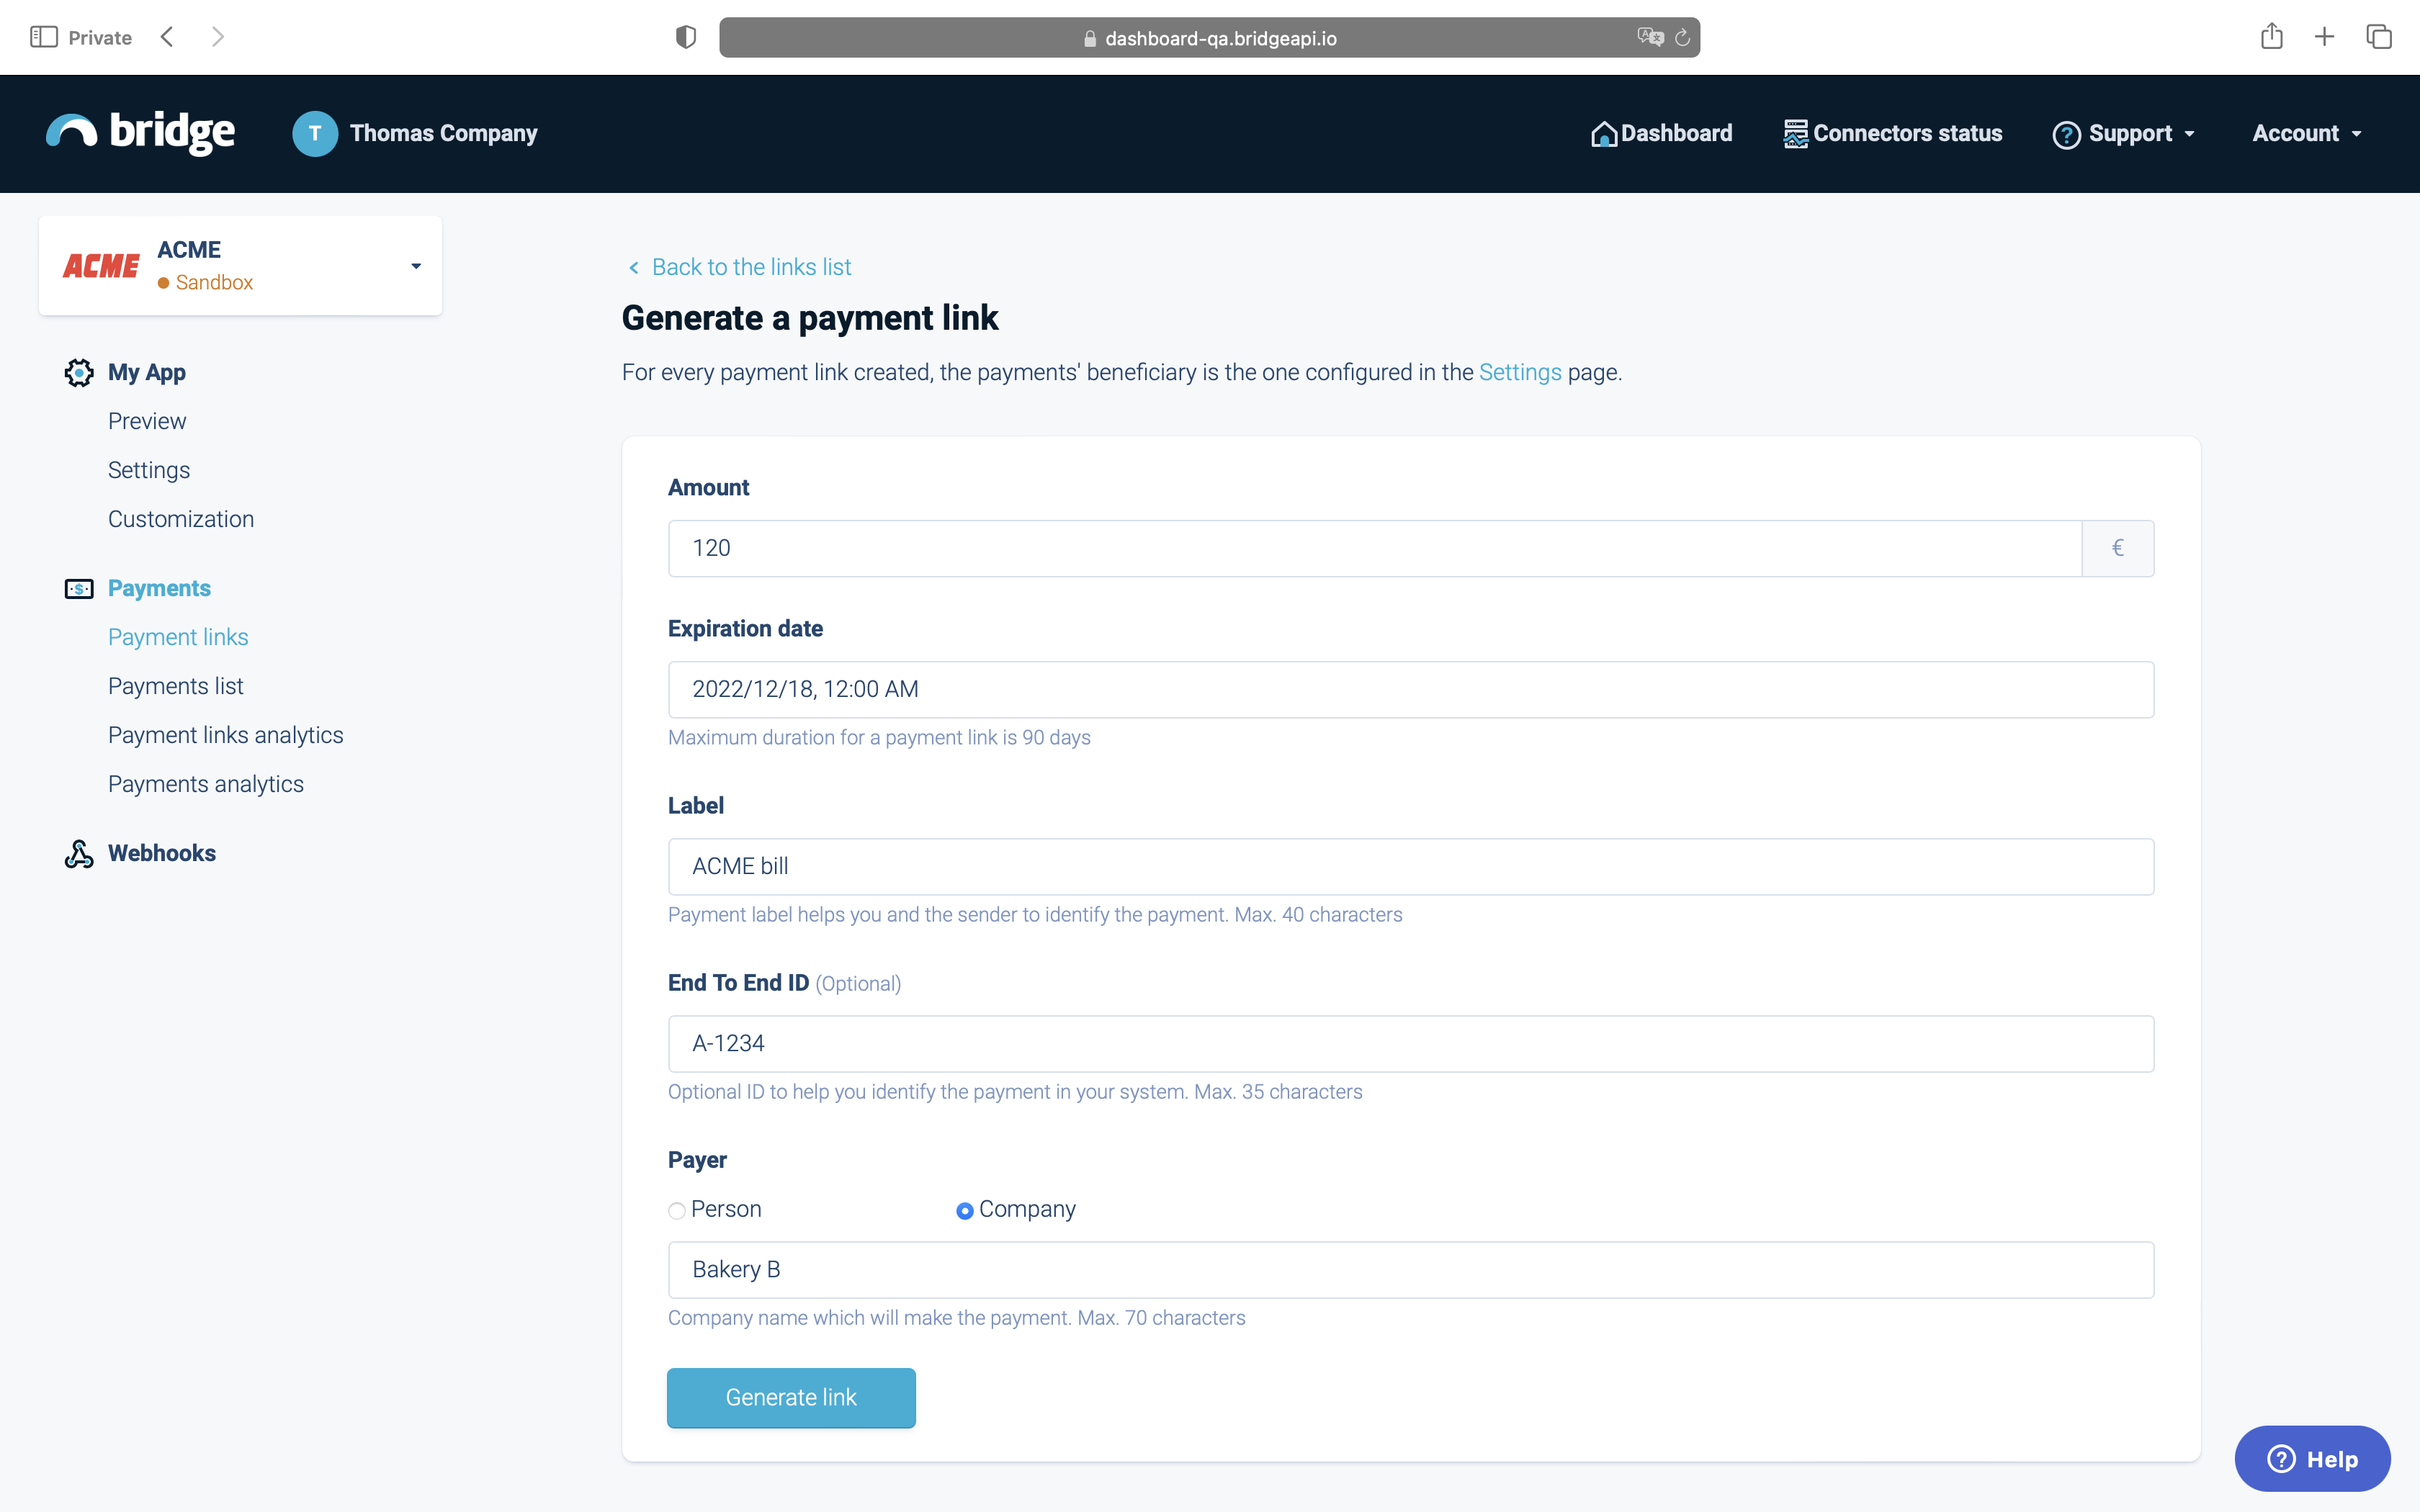Click the Expiration date field

pyautogui.click(x=1410, y=689)
